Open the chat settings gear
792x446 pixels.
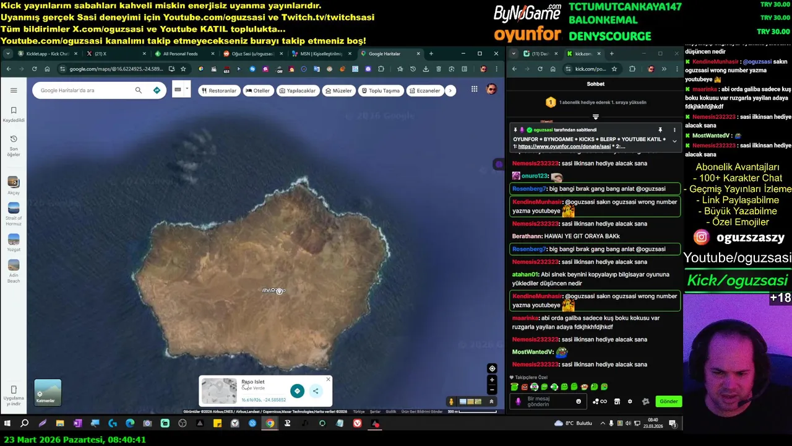630,401
